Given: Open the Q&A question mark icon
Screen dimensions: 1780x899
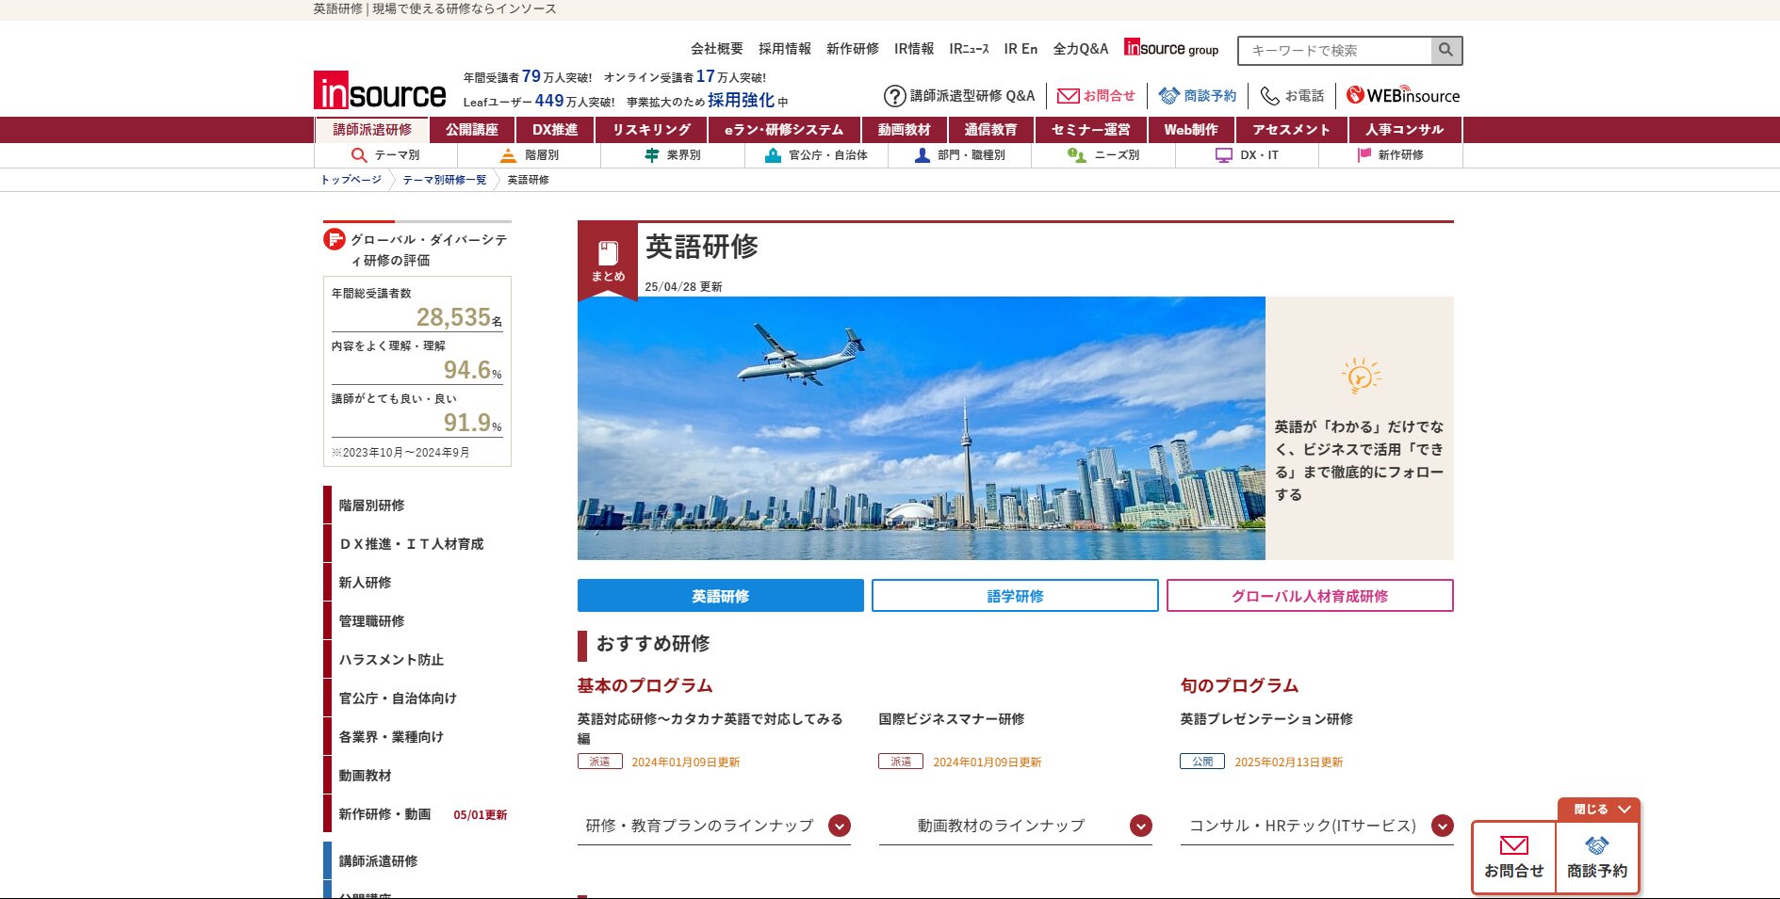Looking at the screenshot, I should pyautogui.click(x=894, y=96).
